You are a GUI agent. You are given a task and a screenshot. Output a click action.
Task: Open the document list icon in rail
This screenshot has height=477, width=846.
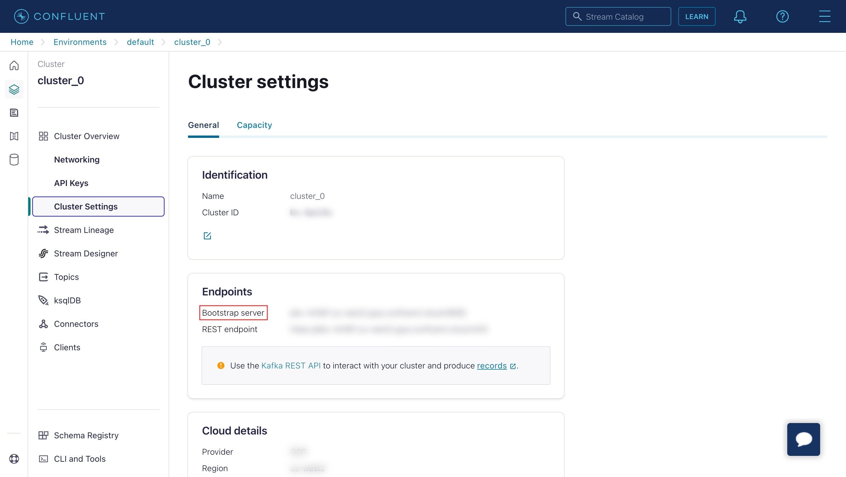pyautogui.click(x=14, y=113)
